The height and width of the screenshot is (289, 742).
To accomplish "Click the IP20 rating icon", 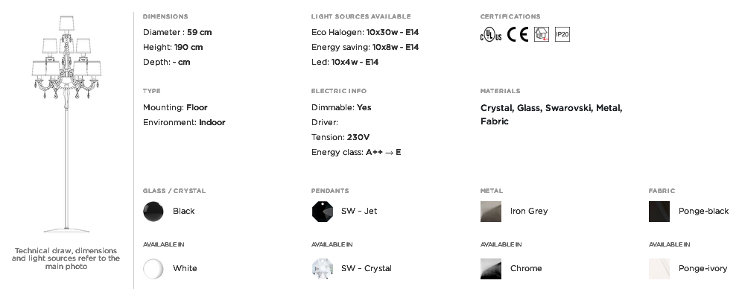I will tap(562, 34).
